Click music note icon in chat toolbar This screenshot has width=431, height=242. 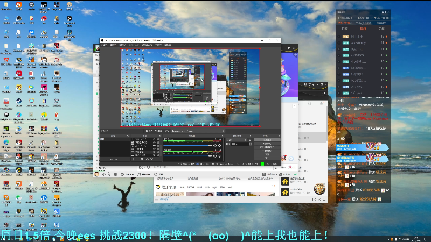pos(139,174)
